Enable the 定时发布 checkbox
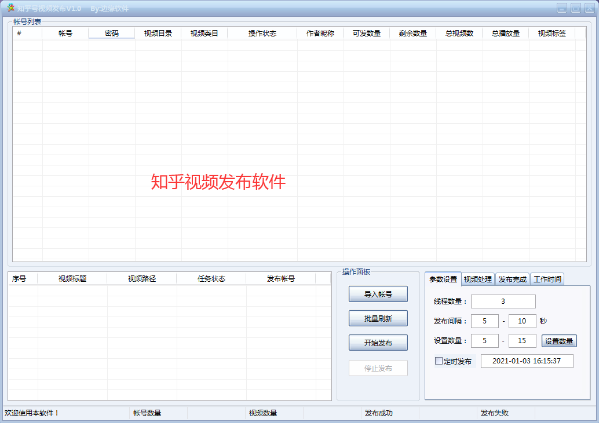599x423 pixels. pos(439,361)
